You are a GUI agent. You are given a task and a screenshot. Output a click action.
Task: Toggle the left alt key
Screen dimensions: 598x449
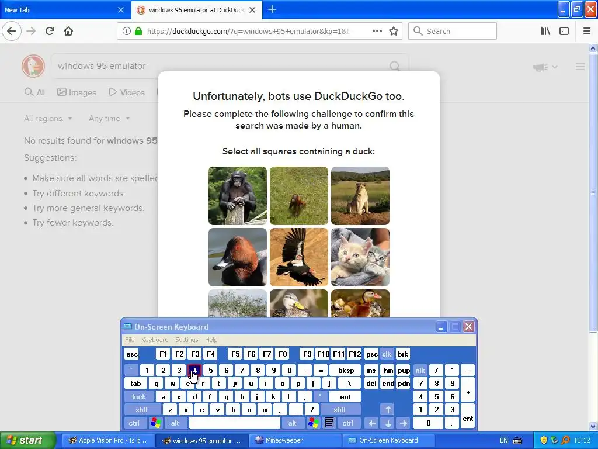(x=175, y=423)
